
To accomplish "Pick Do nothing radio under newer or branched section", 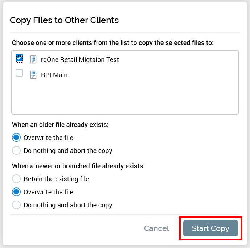I will tap(16, 205).
